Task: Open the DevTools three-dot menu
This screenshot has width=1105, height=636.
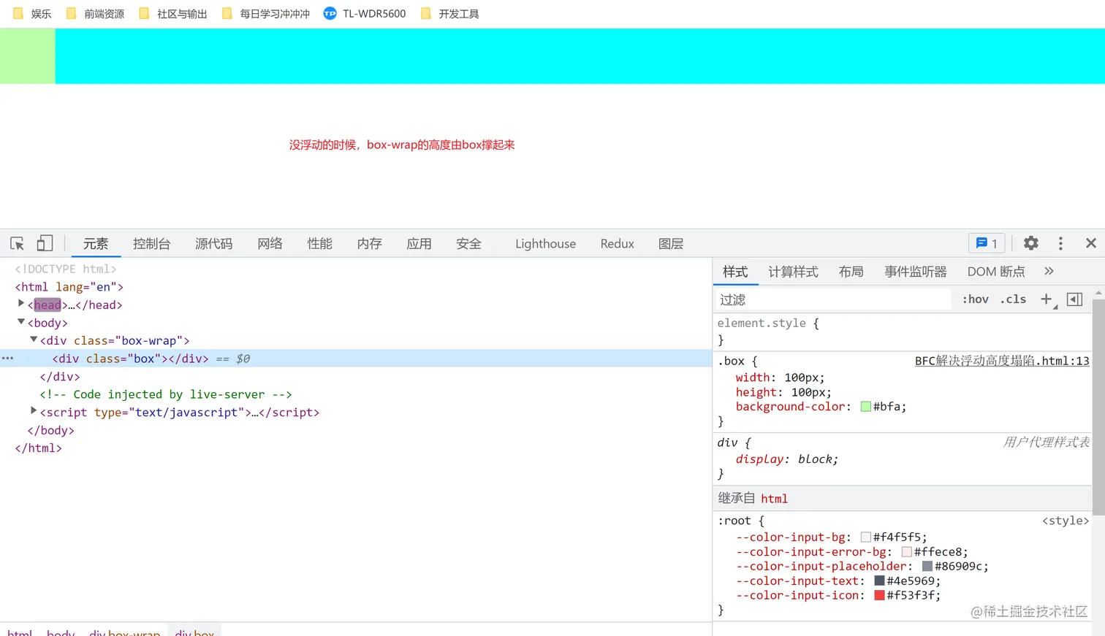Action: tap(1060, 243)
